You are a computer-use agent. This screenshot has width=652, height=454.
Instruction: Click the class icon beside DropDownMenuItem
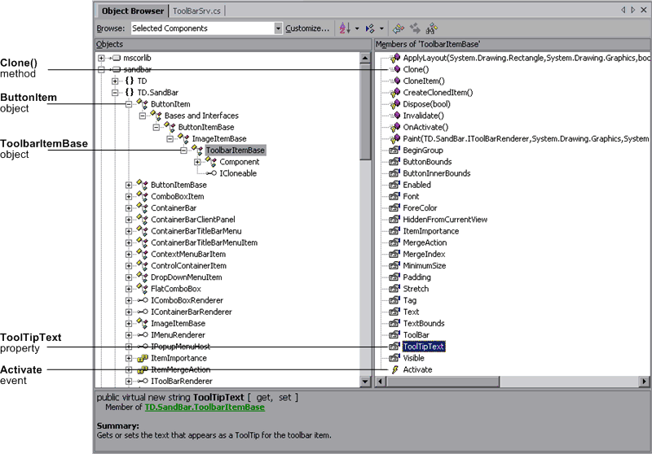coord(142,277)
